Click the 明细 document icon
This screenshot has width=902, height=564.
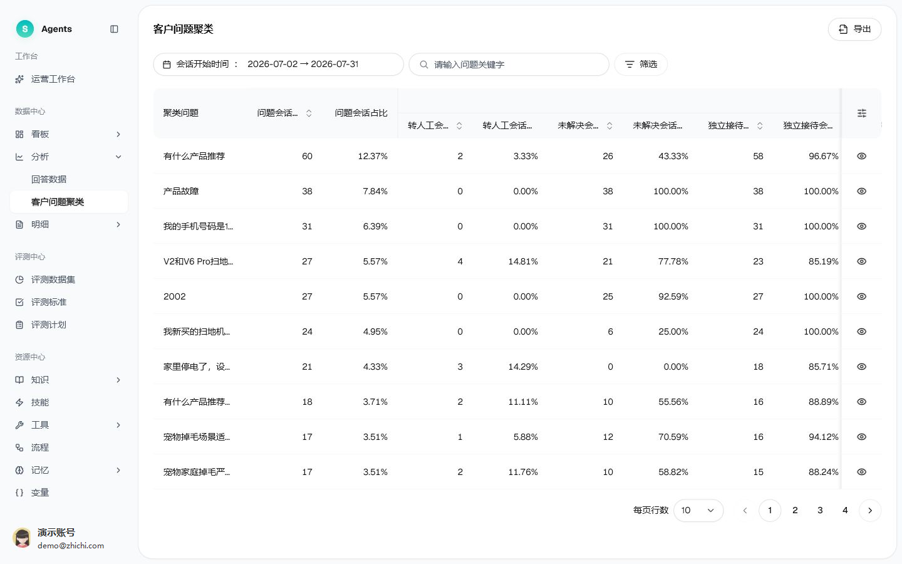pos(19,224)
